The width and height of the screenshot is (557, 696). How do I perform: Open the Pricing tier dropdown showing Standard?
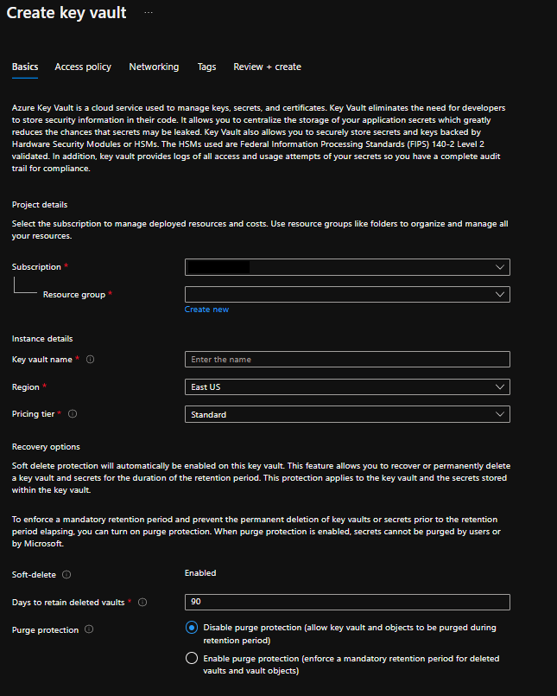coord(347,414)
